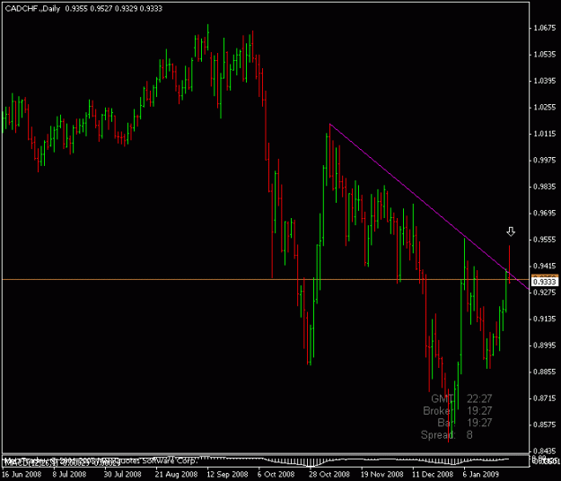
Task: Click the 0.9555 price axis label
Action: (545, 240)
